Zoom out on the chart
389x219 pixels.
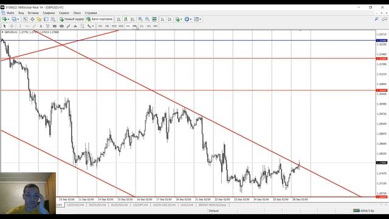tap(147, 19)
